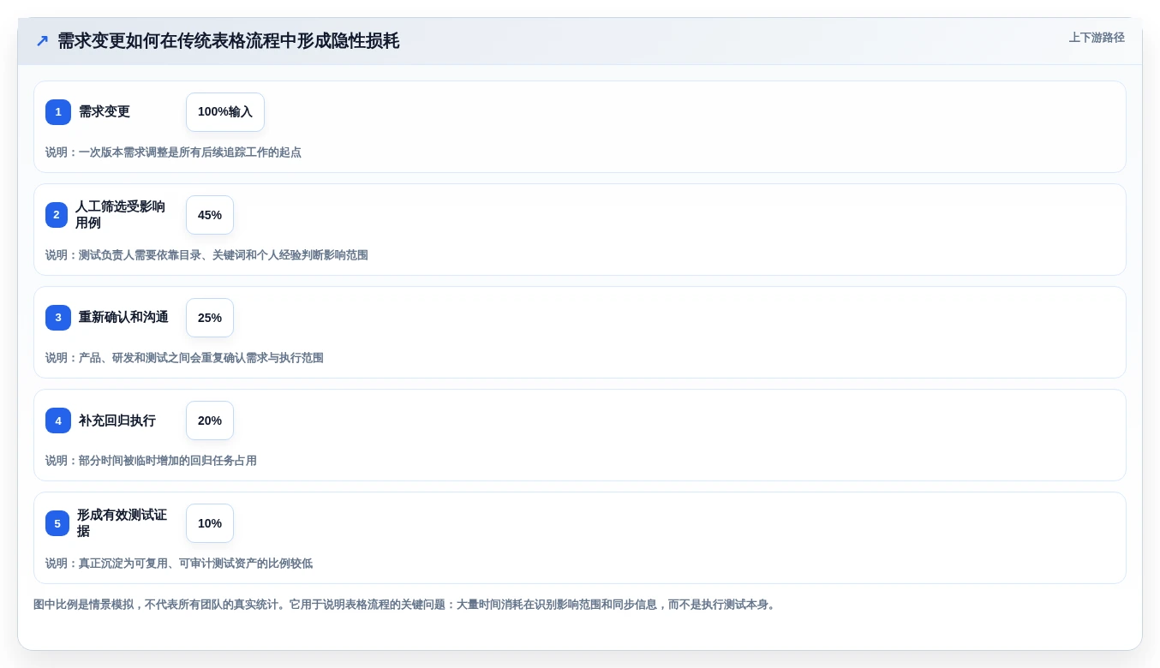The height and width of the screenshot is (668, 1160).
Task: Click description about 产品、研发和测试之间
Action: click(184, 358)
